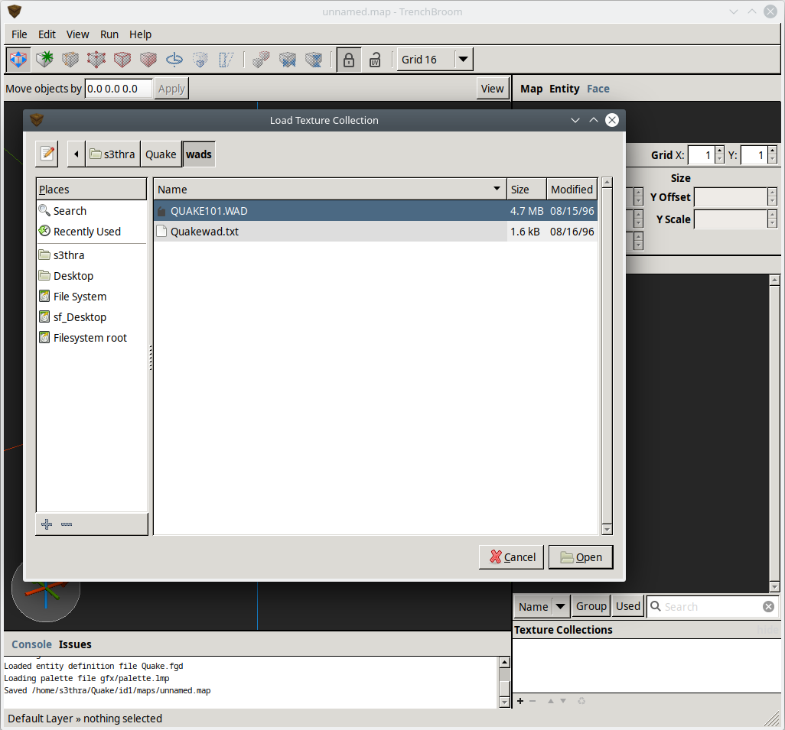The height and width of the screenshot is (730, 785).
Task: Click the texture Search input field
Action: [713, 606]
